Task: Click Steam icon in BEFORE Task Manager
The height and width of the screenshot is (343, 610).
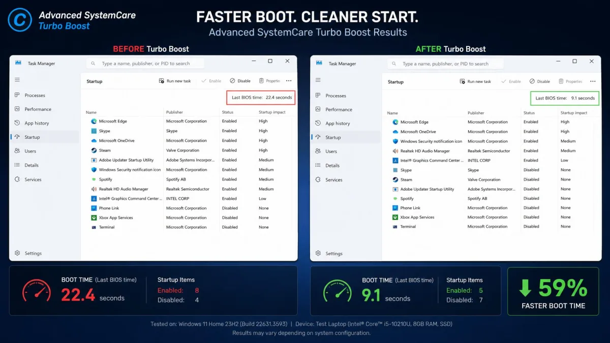Action: pyautogui.click(x=94, y=150)
